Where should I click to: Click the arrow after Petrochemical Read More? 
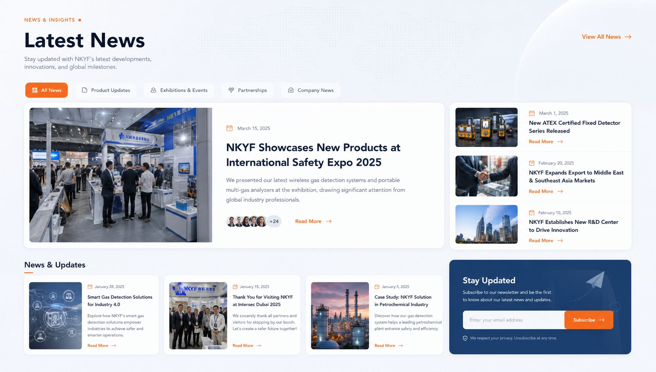click(401, 346)
